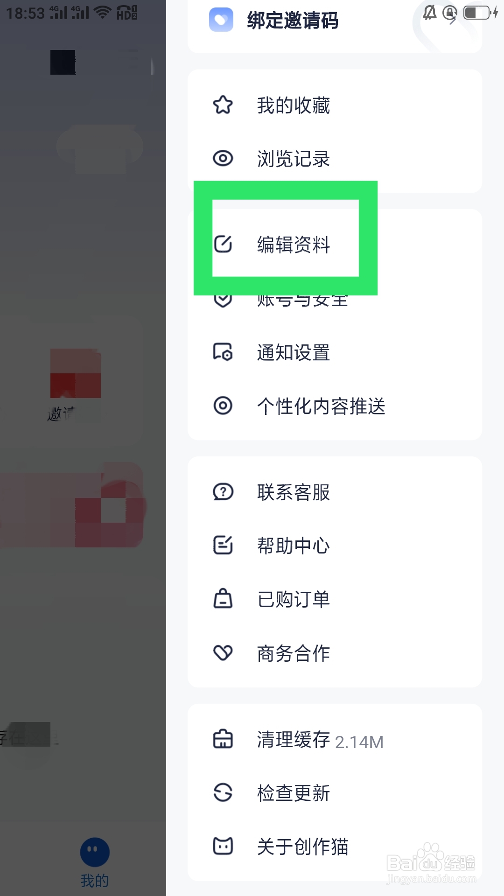The height and width of the screenshot is (896, 504).
Task: Tap the cat face icon for 关于创作猫
Action: pyautogui.click(x=223, y=846)
